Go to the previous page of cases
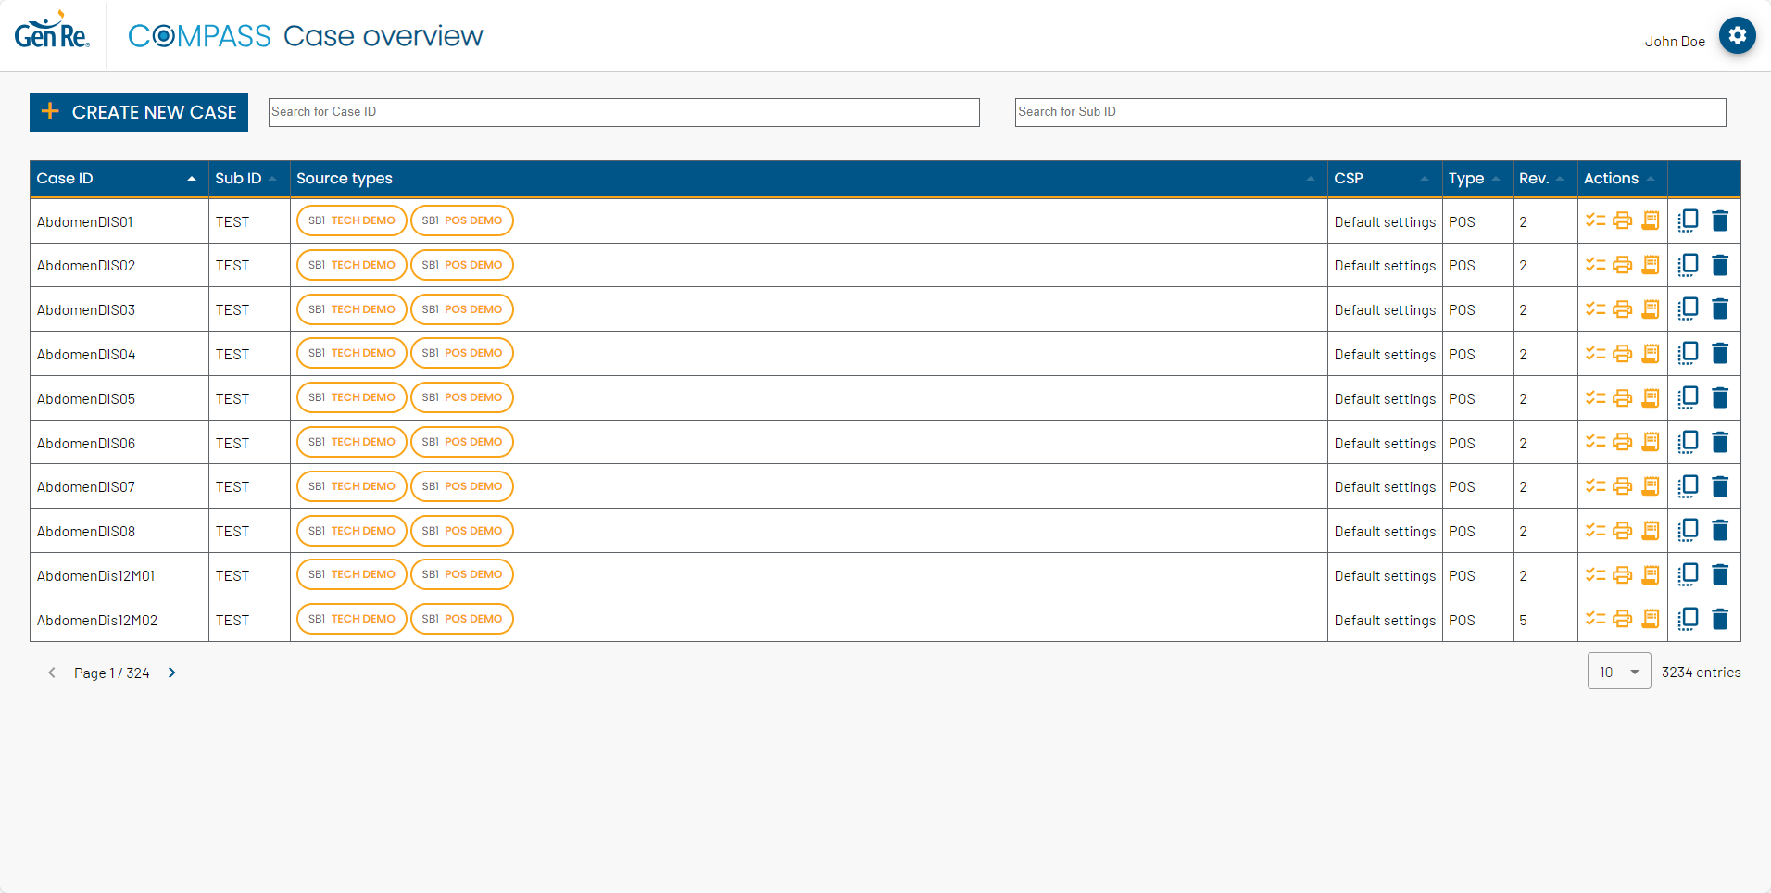Viewport: 1771px width, 893px height. pyautogui.click(x=52, y=673)
